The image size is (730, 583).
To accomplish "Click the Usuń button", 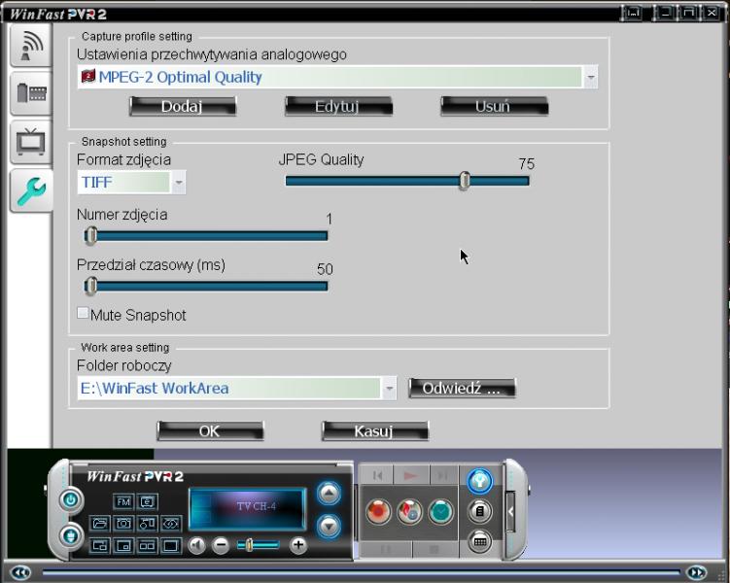I will [494, 107].
